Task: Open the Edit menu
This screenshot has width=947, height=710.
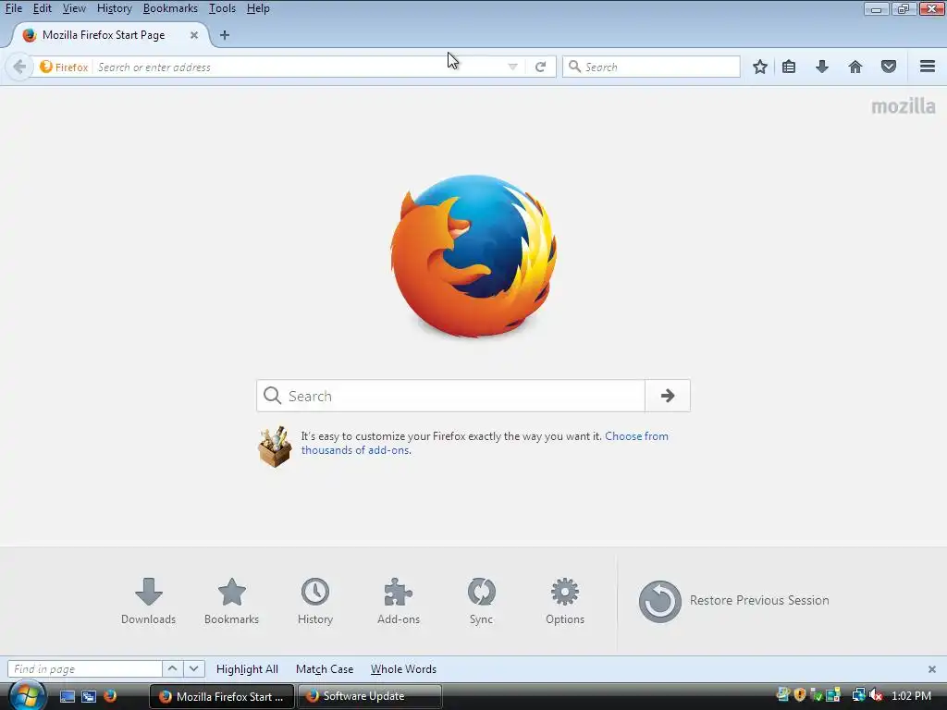Action: coord(42,8)
